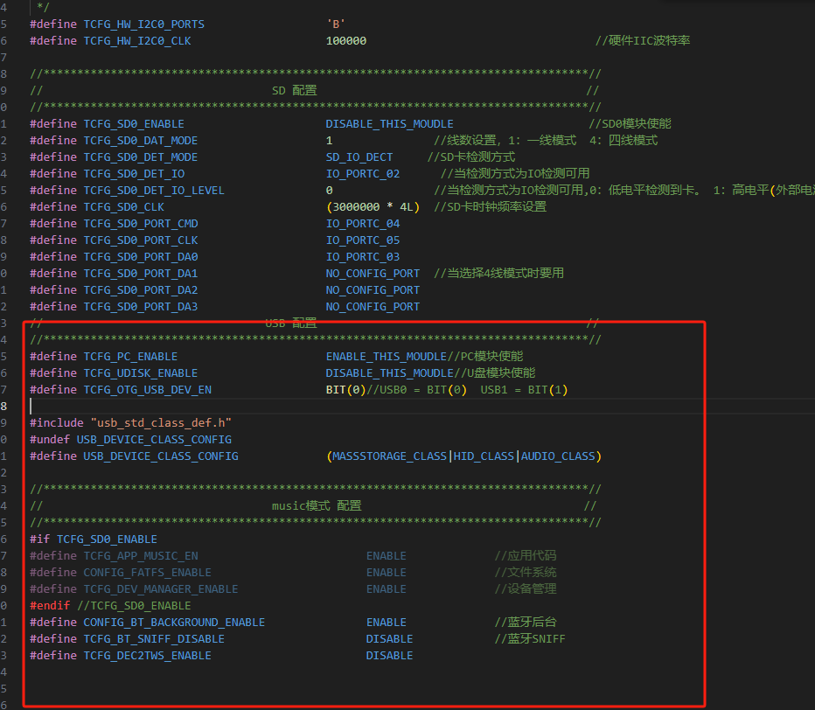815x710 pixels.
Task: Click TCFG_UDISK_ENABLE macro name
Action: coord(141,373)
